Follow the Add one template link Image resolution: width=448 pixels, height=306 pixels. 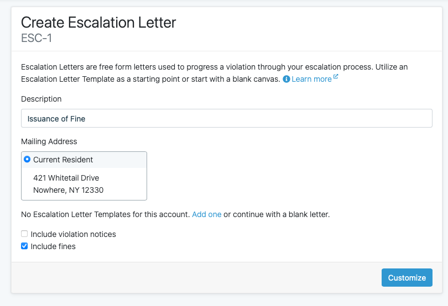pyautogui.click(x=206, y=214)
